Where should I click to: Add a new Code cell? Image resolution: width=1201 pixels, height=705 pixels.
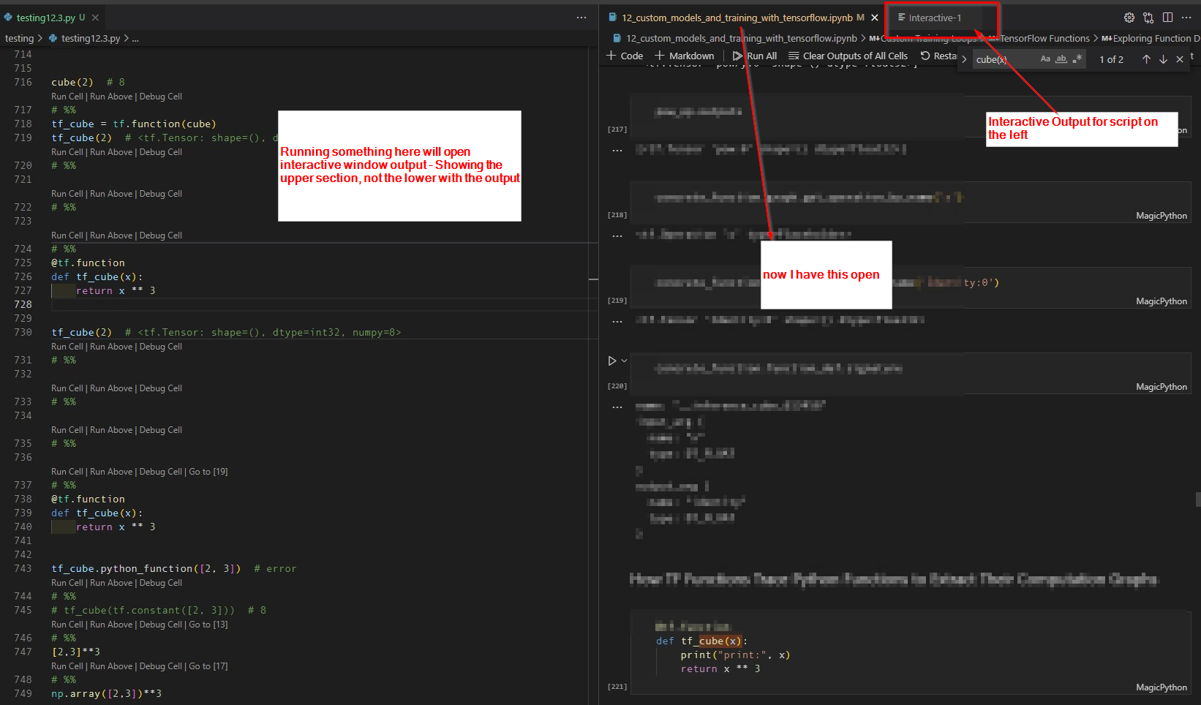(625, 56)
